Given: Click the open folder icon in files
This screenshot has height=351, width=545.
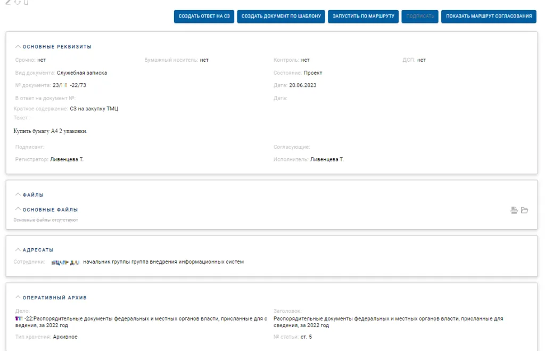Looking at the screenshot, I should click(524, 210).
